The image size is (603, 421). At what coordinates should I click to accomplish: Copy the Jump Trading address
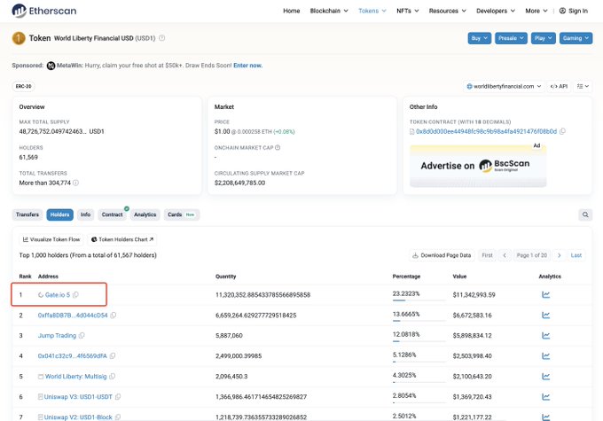(x=82, y=335)
